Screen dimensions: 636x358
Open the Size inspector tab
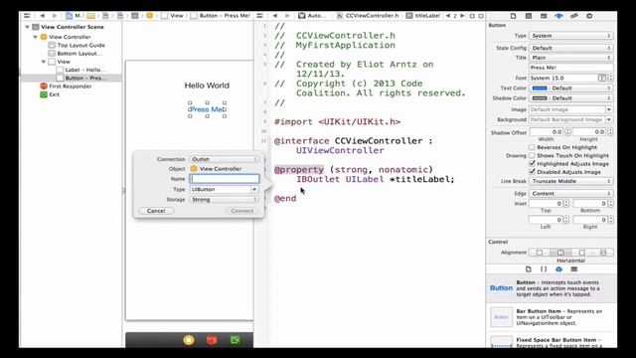pyautogui.click(x=574, y=16)
